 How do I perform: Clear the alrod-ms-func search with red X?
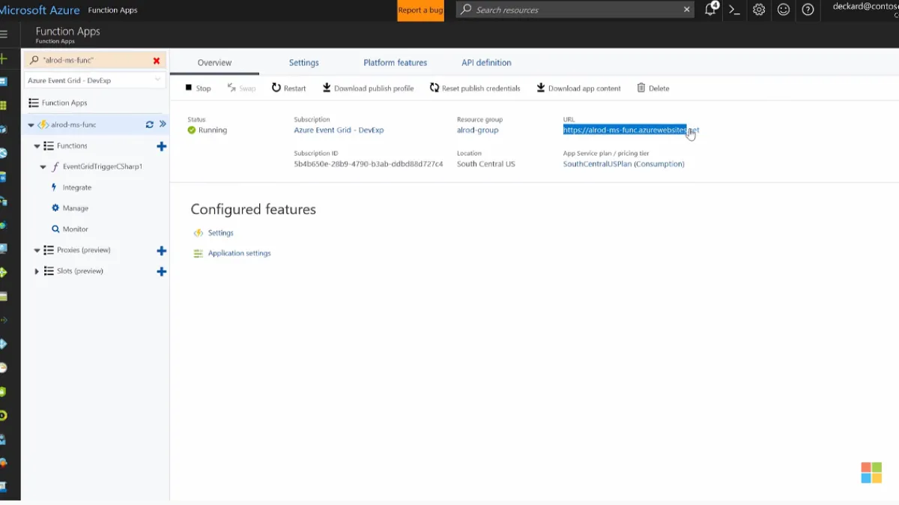pos(157,61)
